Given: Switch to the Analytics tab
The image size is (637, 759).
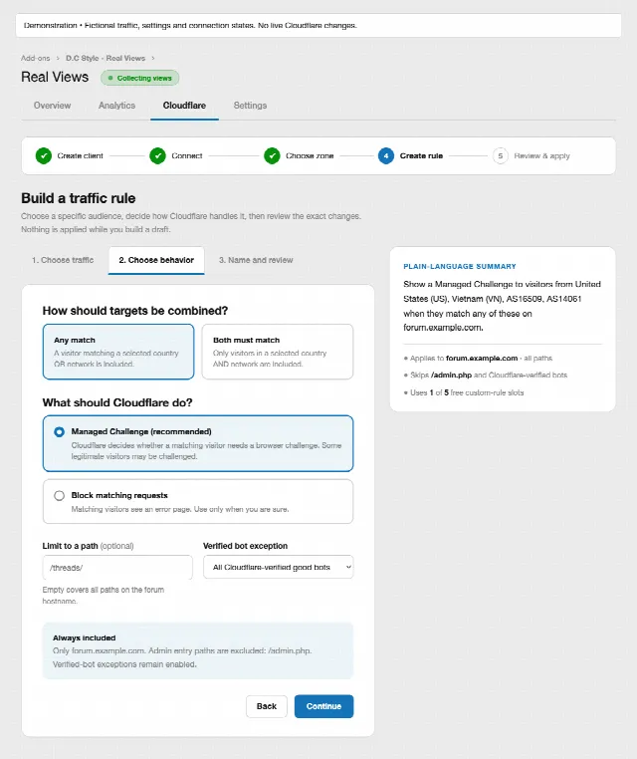Looking at the screenshot, I should coord(116,106).
